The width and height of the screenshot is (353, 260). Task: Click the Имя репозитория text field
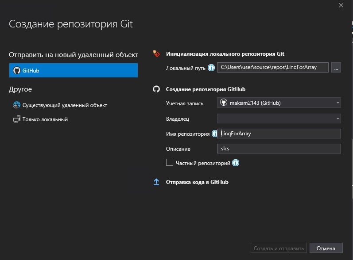click(x=279, y=134)
